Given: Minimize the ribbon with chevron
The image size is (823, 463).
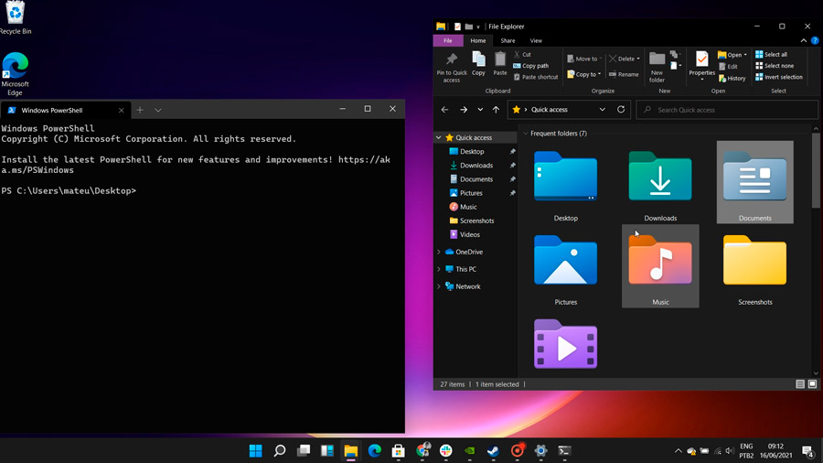Looking at the screenshot, I should point(803,40).
